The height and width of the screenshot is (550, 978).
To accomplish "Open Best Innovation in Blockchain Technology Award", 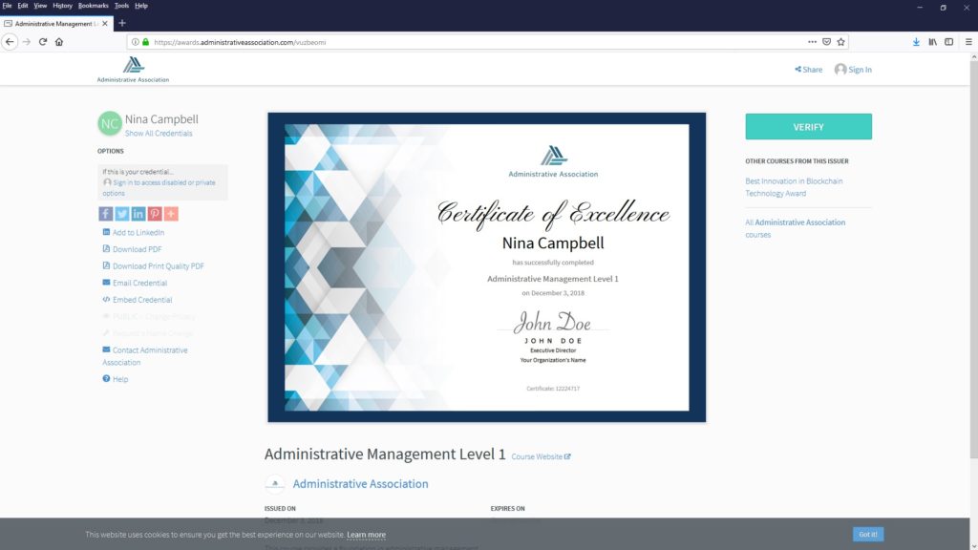I will tap(794, 187).
